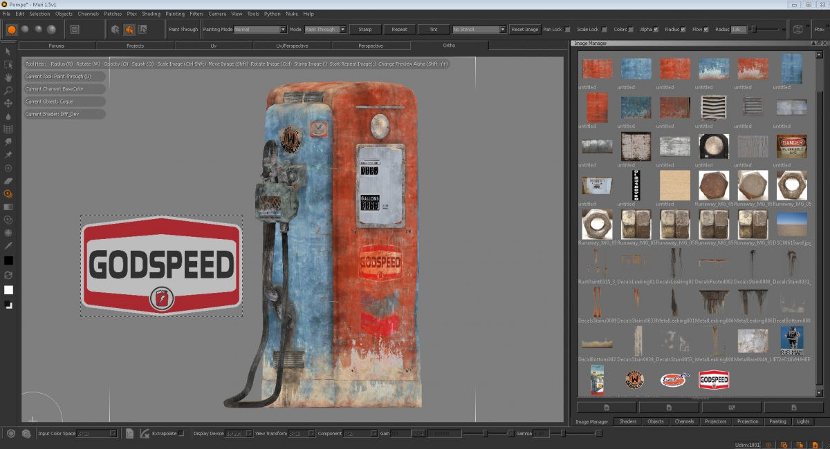Open the Component dropdown

click(360, 433)
